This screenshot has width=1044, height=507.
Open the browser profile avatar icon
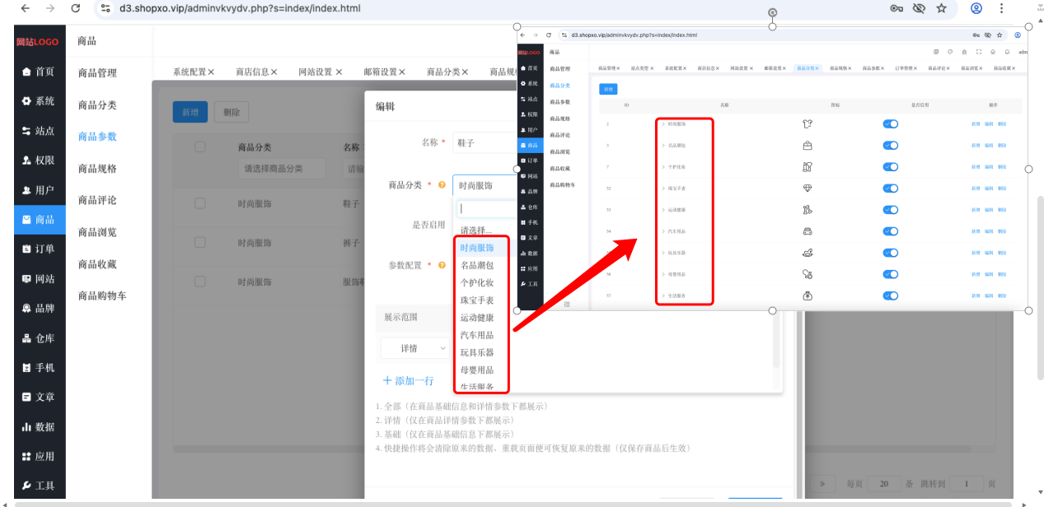976,8
